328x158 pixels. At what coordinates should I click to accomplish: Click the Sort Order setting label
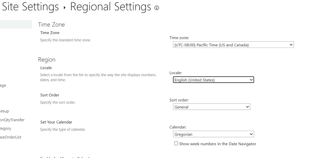[50, 95]
